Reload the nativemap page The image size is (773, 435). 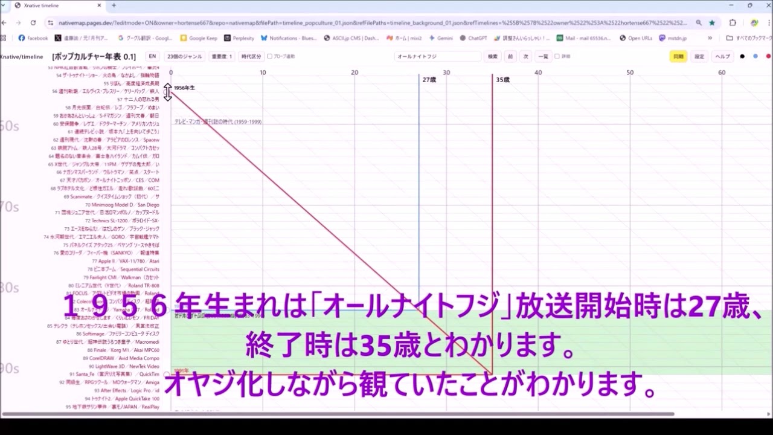pyautogui.click(x=33, y=22)
